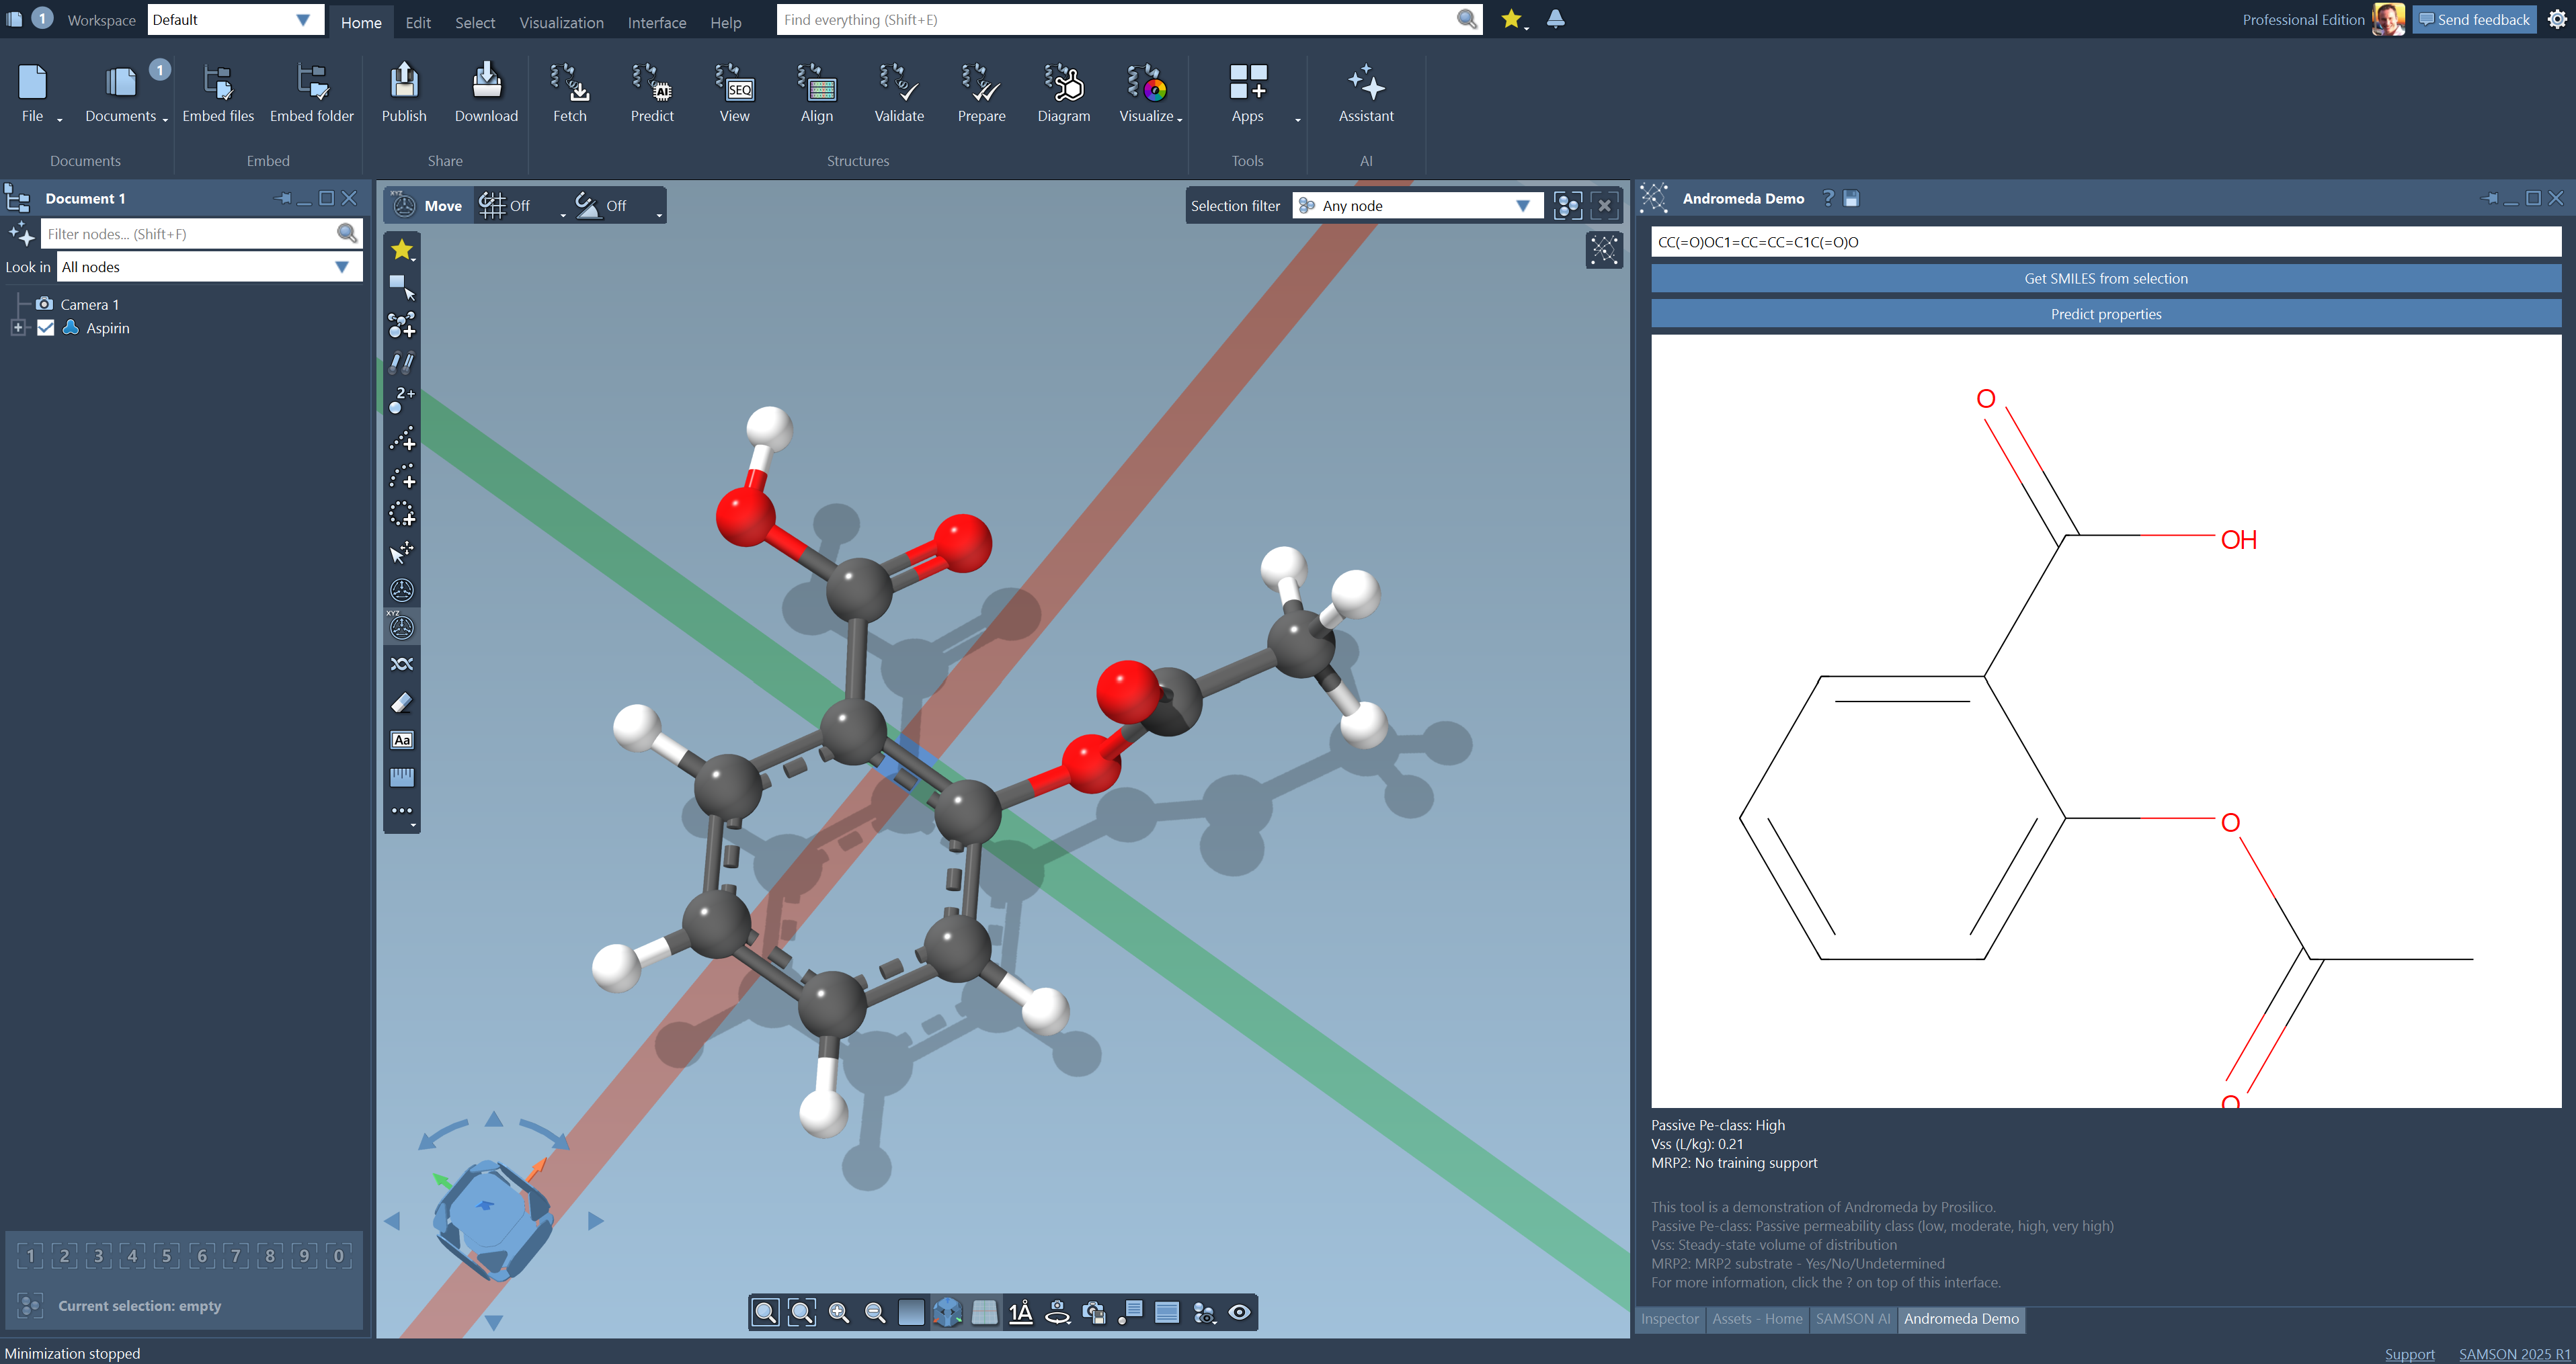Open the Look in All nodes dropdown
2576x1364 pixels.
click(x=208, y=267)
